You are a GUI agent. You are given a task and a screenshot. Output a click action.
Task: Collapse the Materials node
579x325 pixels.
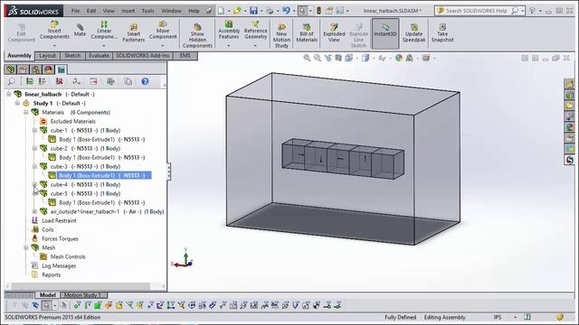26,112
